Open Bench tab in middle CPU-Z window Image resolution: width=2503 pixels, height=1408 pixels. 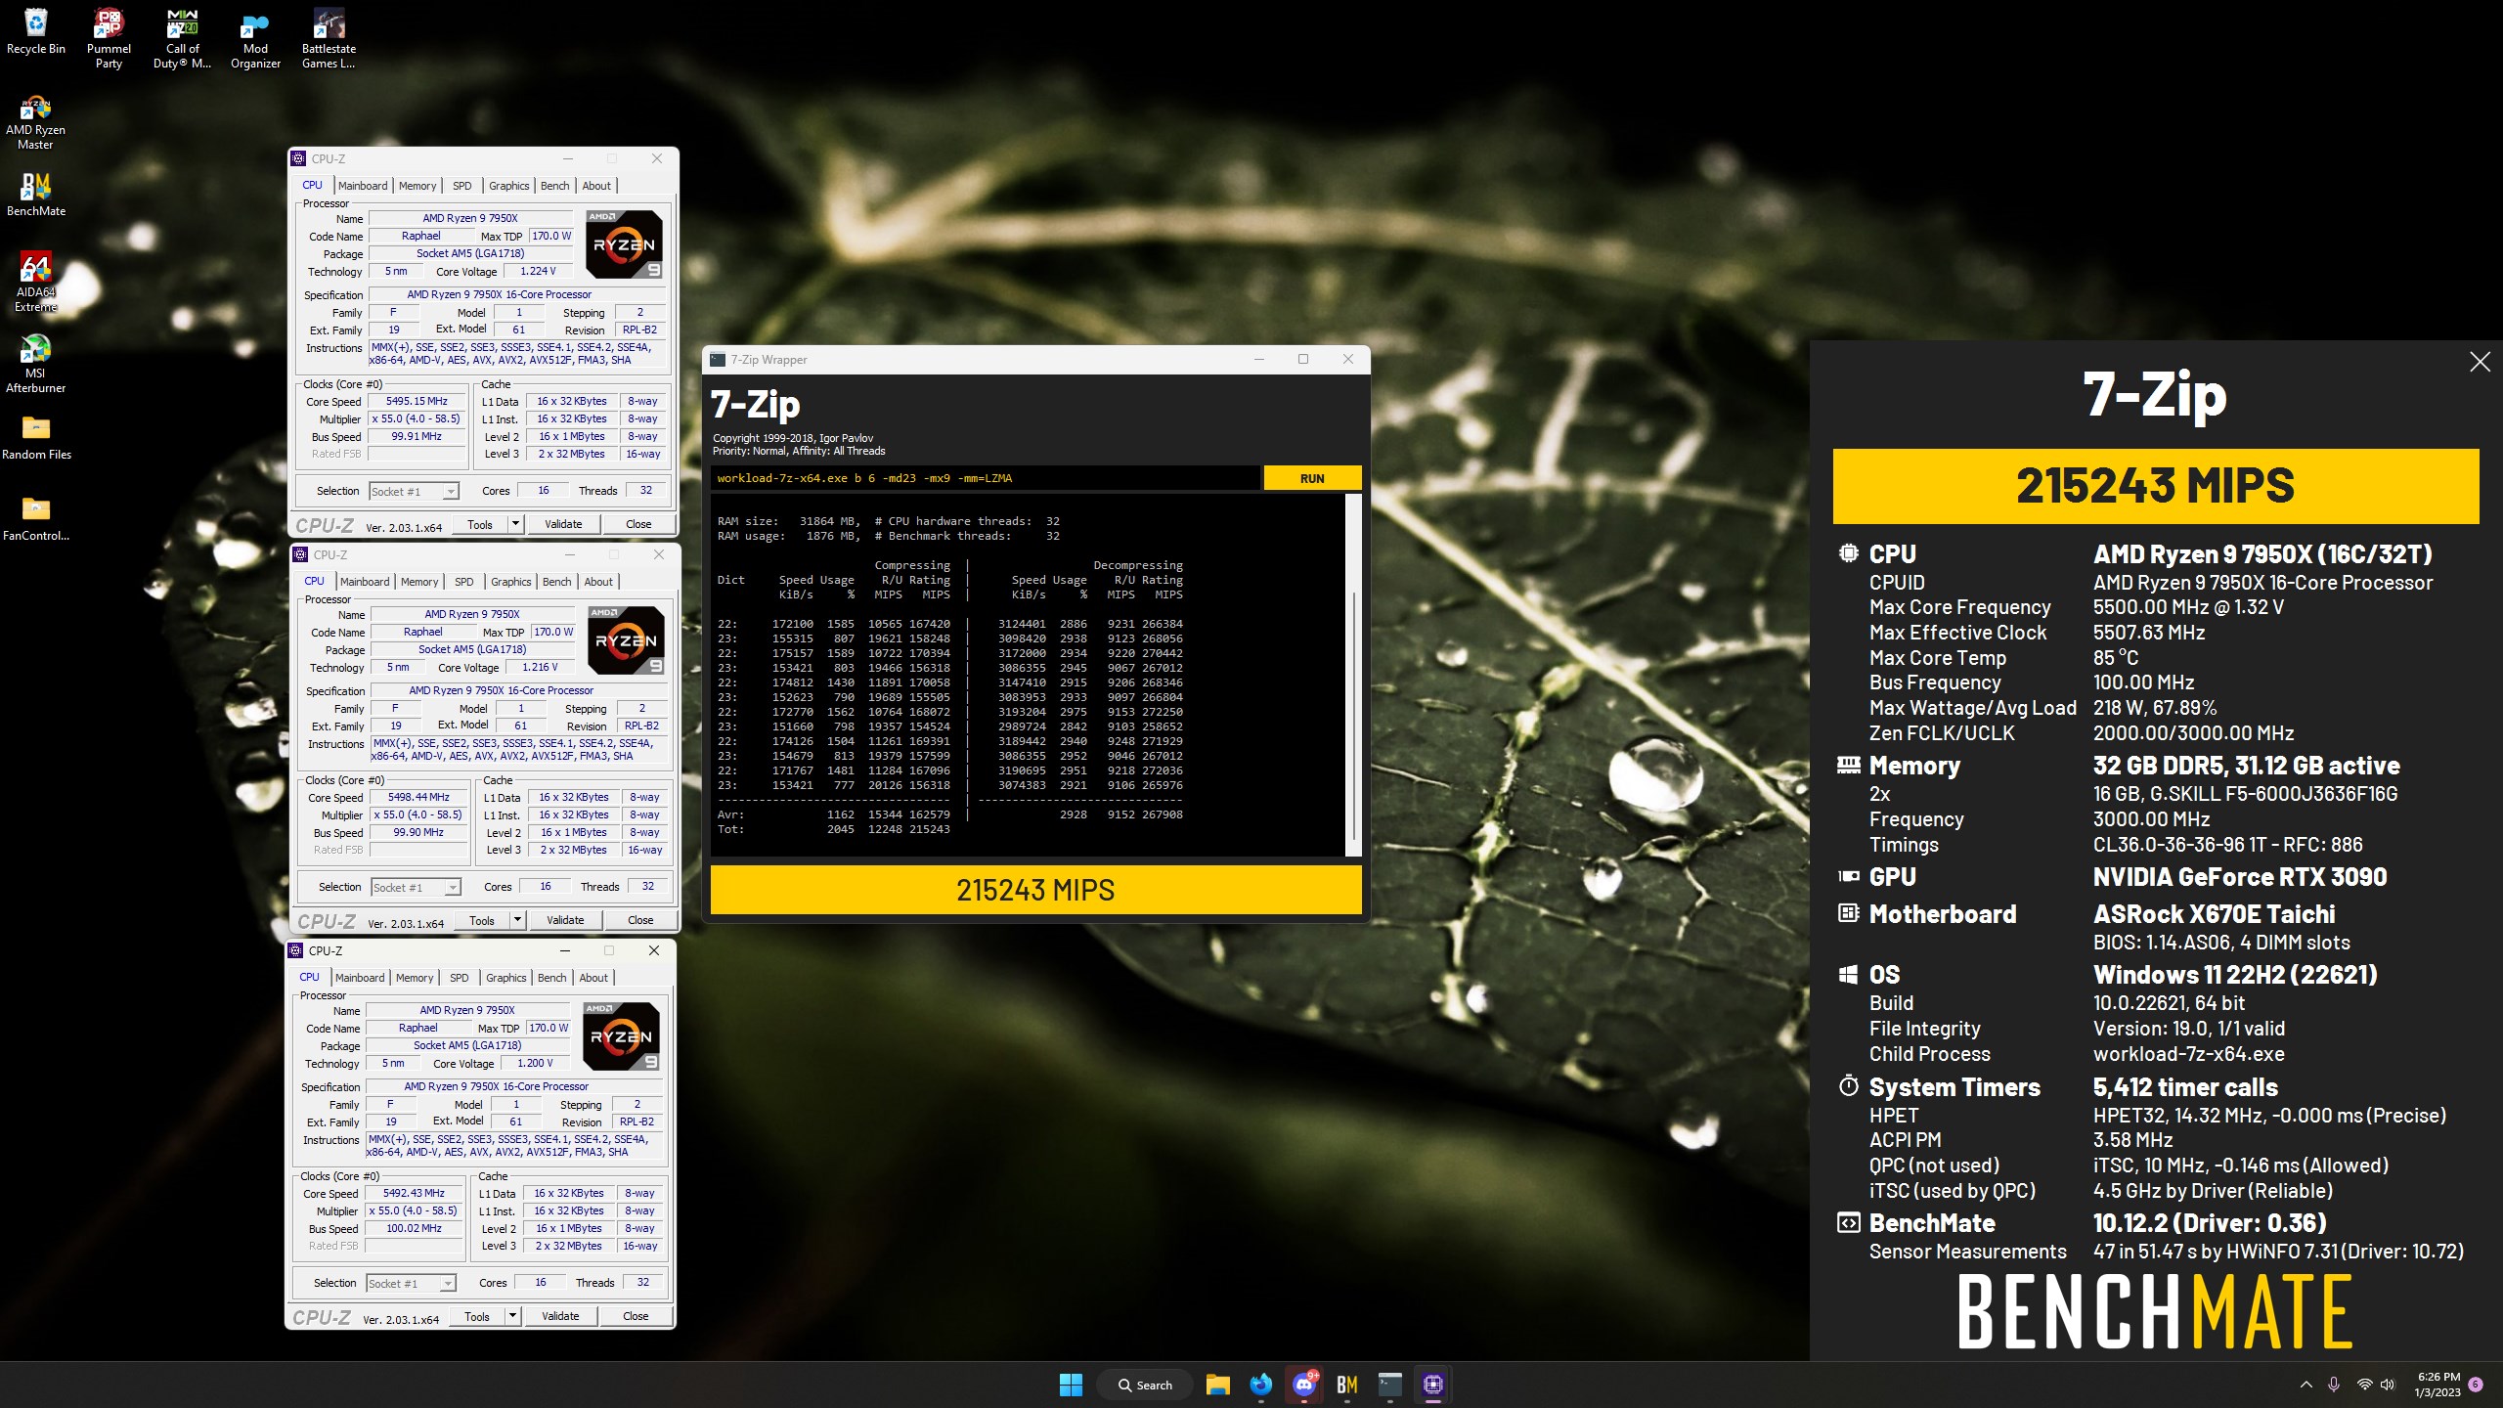pos(557,582)
